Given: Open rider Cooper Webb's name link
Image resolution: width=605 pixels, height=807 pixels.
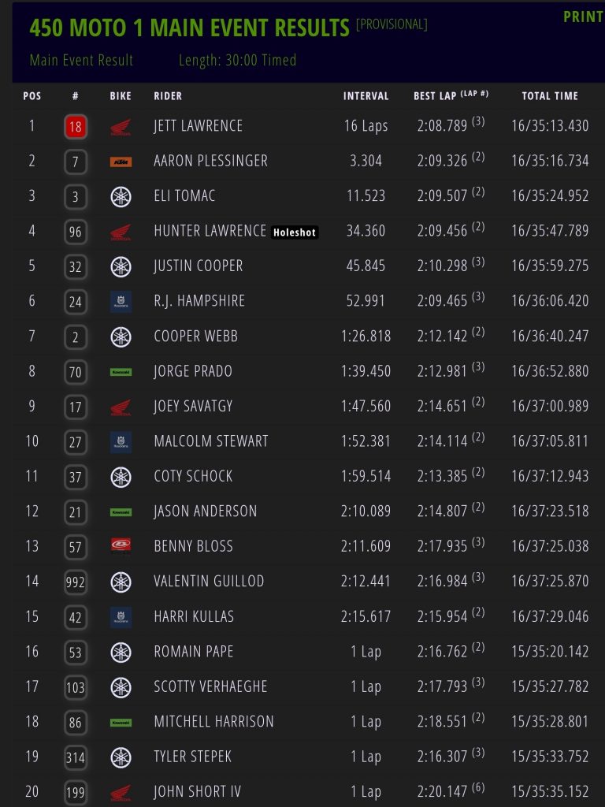Looking at the screenshot, I should pos(195,337).
